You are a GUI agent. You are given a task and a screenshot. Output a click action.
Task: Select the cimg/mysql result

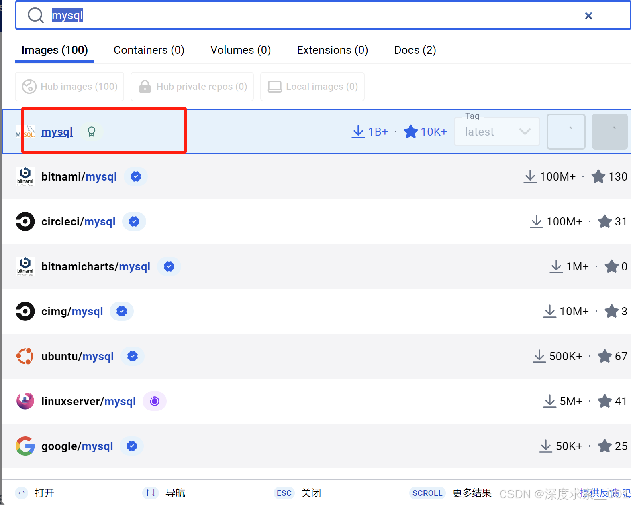pyautogui.click(x=317, y=311)
